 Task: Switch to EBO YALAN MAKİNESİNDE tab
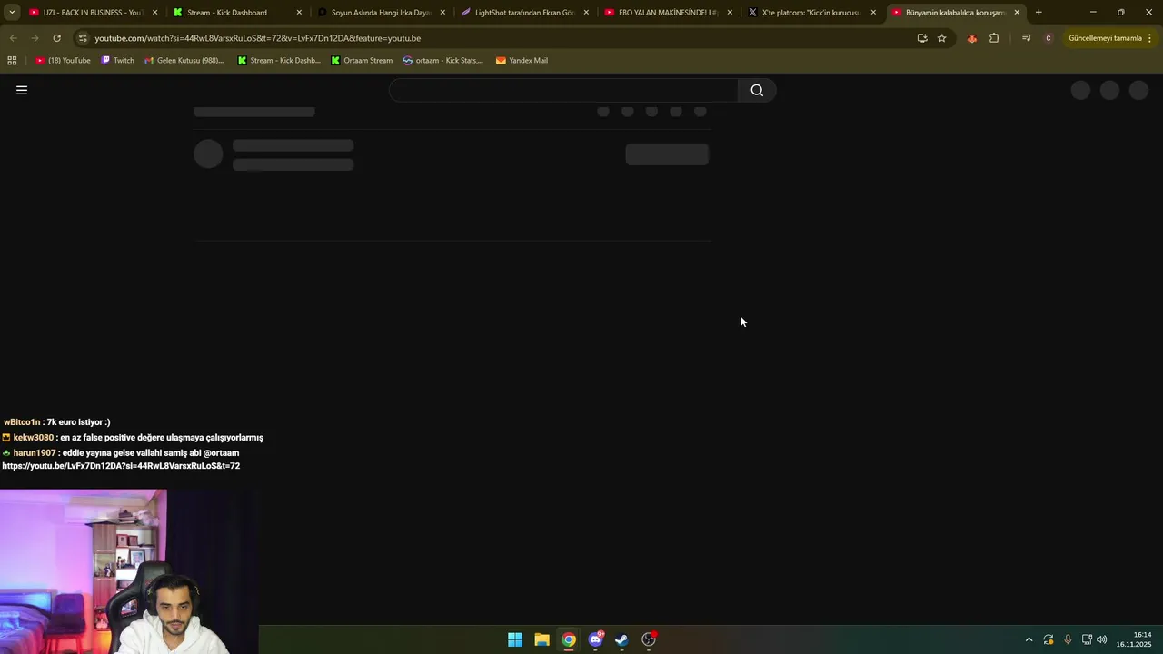click(x=668, y=13)
